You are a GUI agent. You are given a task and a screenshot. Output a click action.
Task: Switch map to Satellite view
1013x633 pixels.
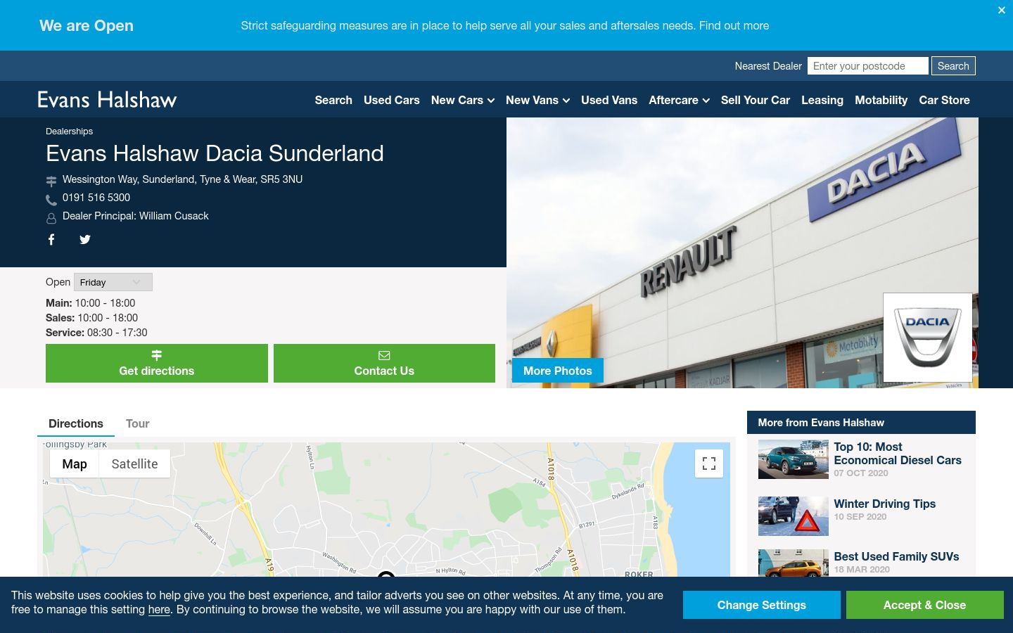click(x=134, y=463)
